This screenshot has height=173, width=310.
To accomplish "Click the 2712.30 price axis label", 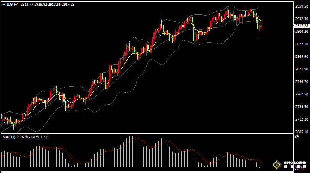I will coord(302,119).
